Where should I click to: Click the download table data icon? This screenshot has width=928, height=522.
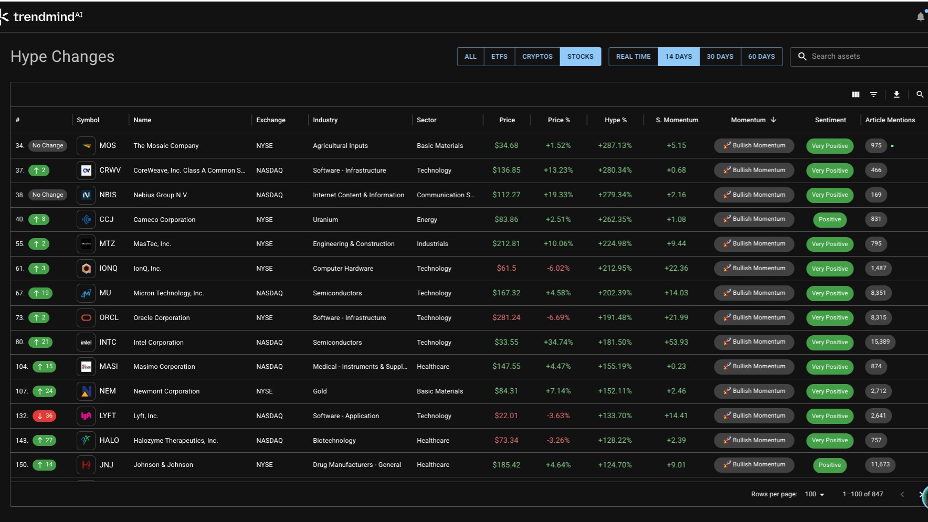point(897,94)
